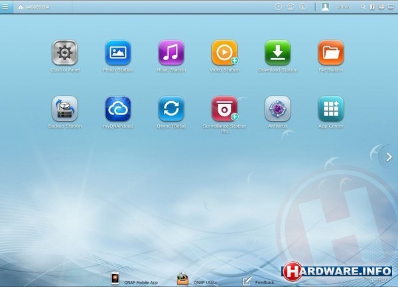Open Antivirus app

[278, 108]
